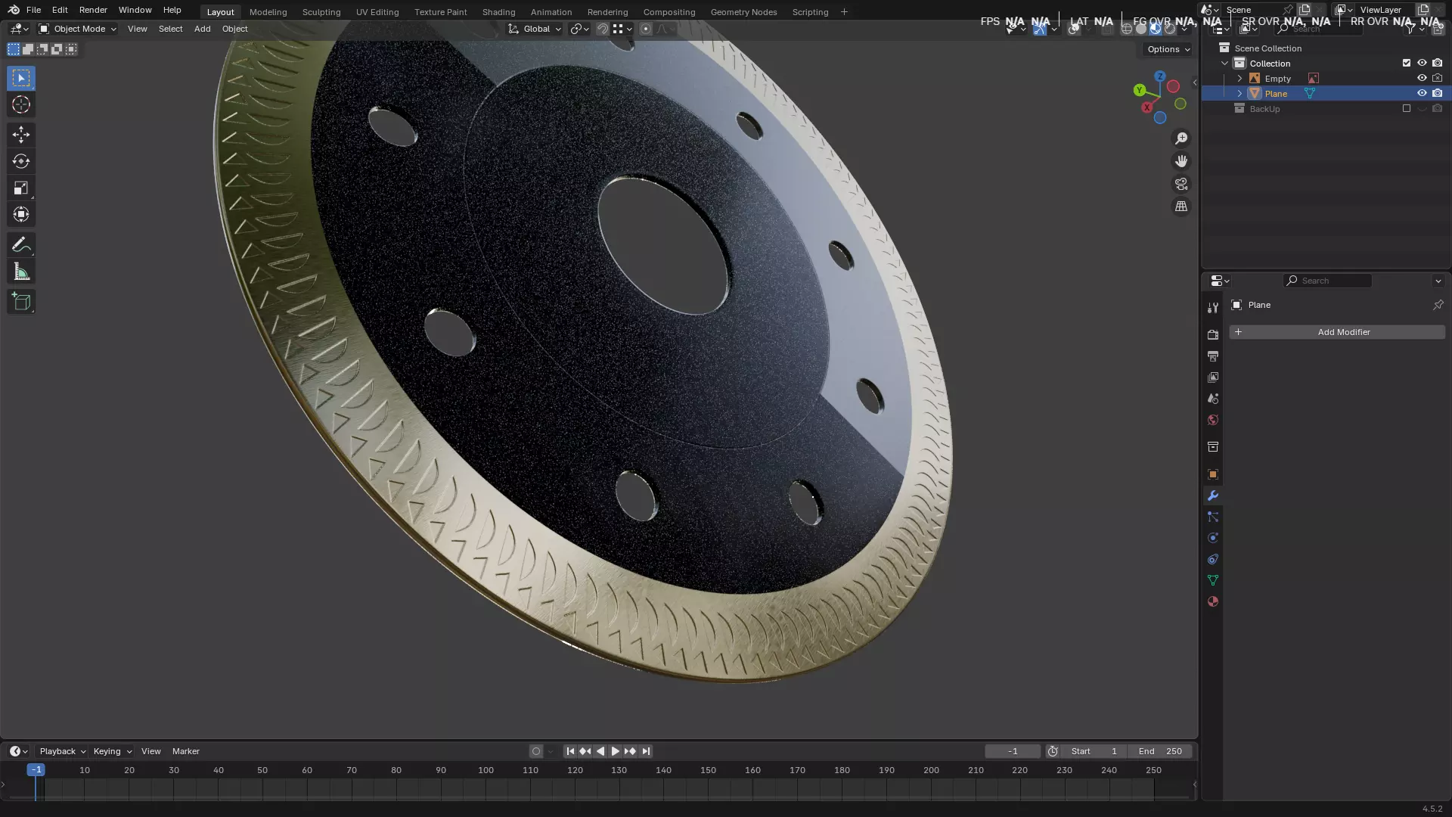This screenshot has height=817, width=1452.
Task: Click the Add Modifier button
Action: pos(1337,332)
